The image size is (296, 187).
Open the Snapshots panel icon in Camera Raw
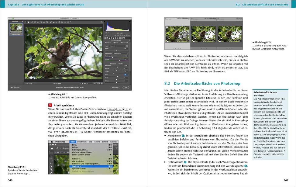[124, 38]
